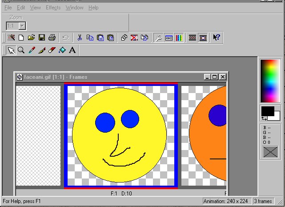Click the filmstrip frames view icon
The image size is (285, 207).
pyautogui.click(x=193, y=38)
